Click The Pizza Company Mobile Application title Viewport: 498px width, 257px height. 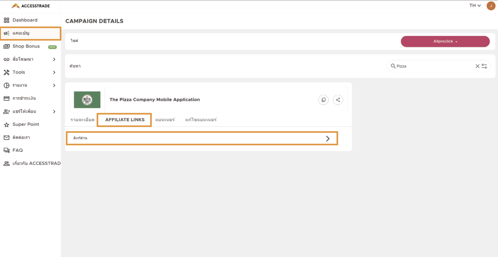coord(155,100)
